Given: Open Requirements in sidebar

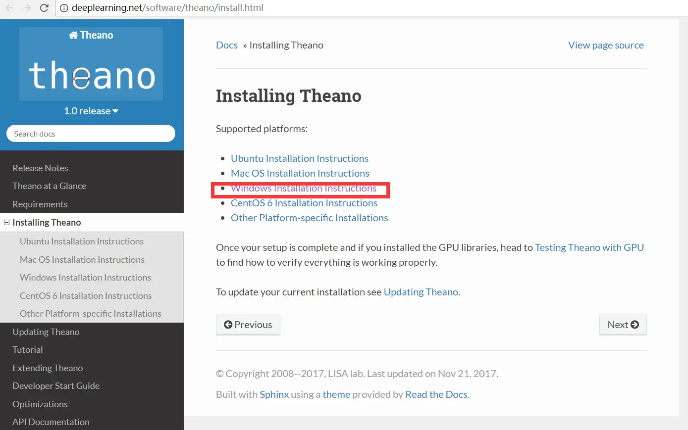Looking at the screenshot, I should coord(40,204).
